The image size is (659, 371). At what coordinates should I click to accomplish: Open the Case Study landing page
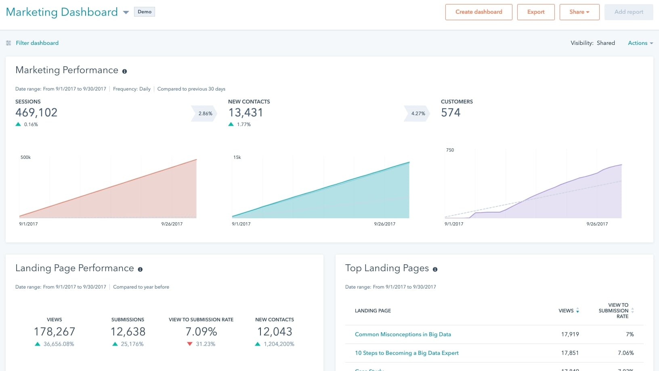coord(369,369)
